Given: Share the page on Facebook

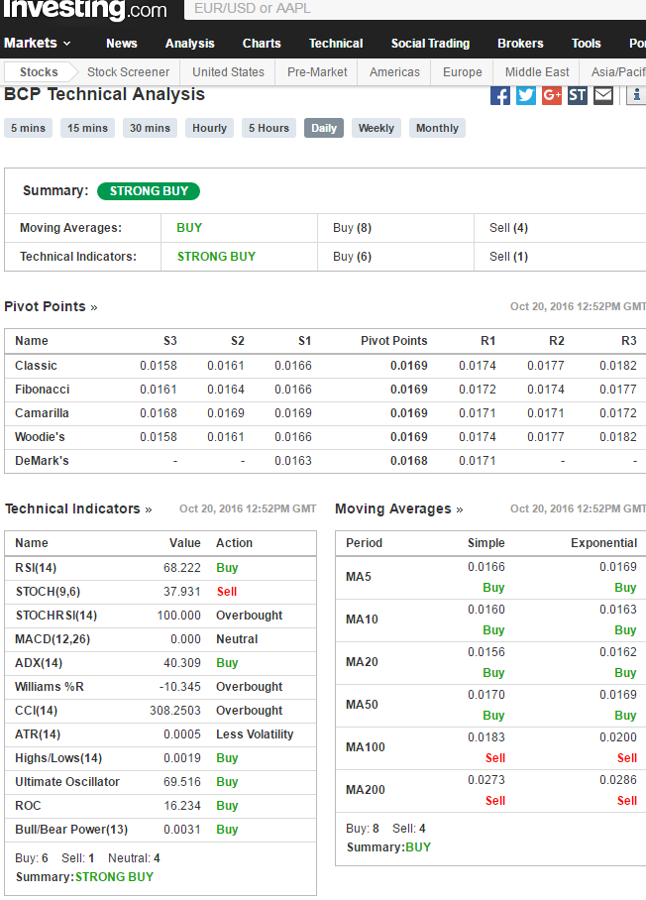Looking at the screenshot, I should pos(500,95).
